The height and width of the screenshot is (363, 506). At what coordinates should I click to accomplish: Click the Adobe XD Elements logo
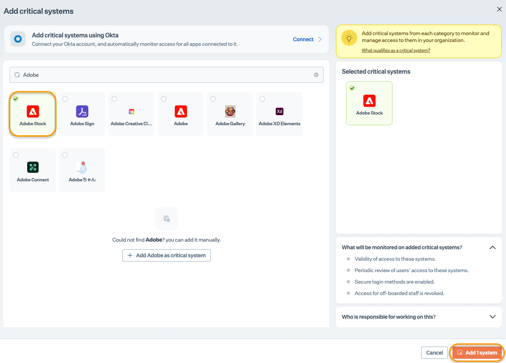[280, 111]
